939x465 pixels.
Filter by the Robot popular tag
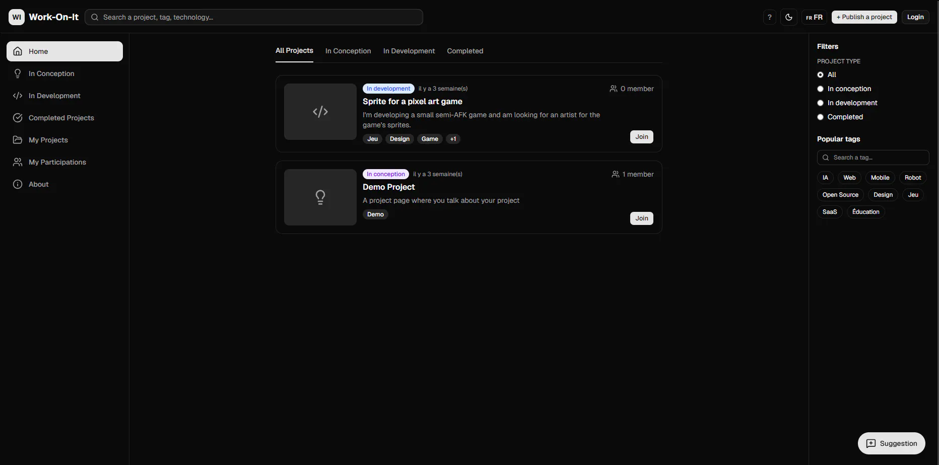(x=913, y=178)
